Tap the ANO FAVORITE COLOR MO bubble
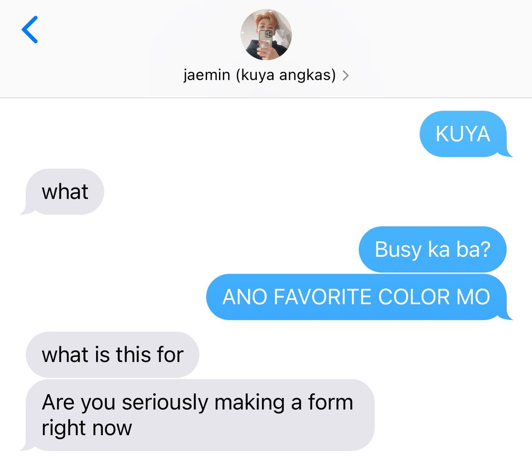Screen dimensions: 532x460 click(x=357, y=297)
